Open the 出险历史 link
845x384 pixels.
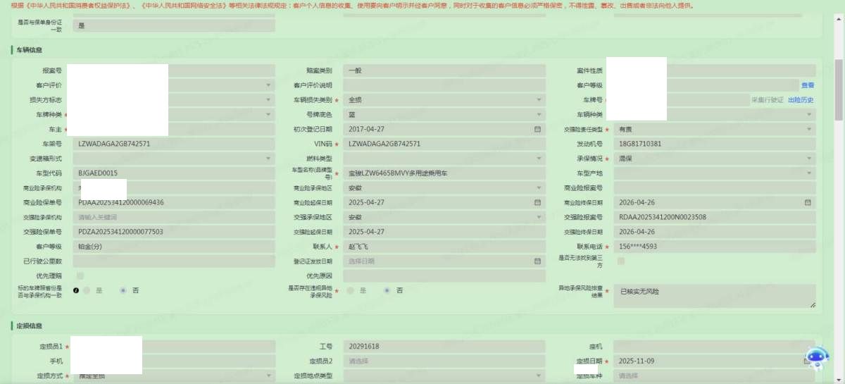tap(801, 100)
